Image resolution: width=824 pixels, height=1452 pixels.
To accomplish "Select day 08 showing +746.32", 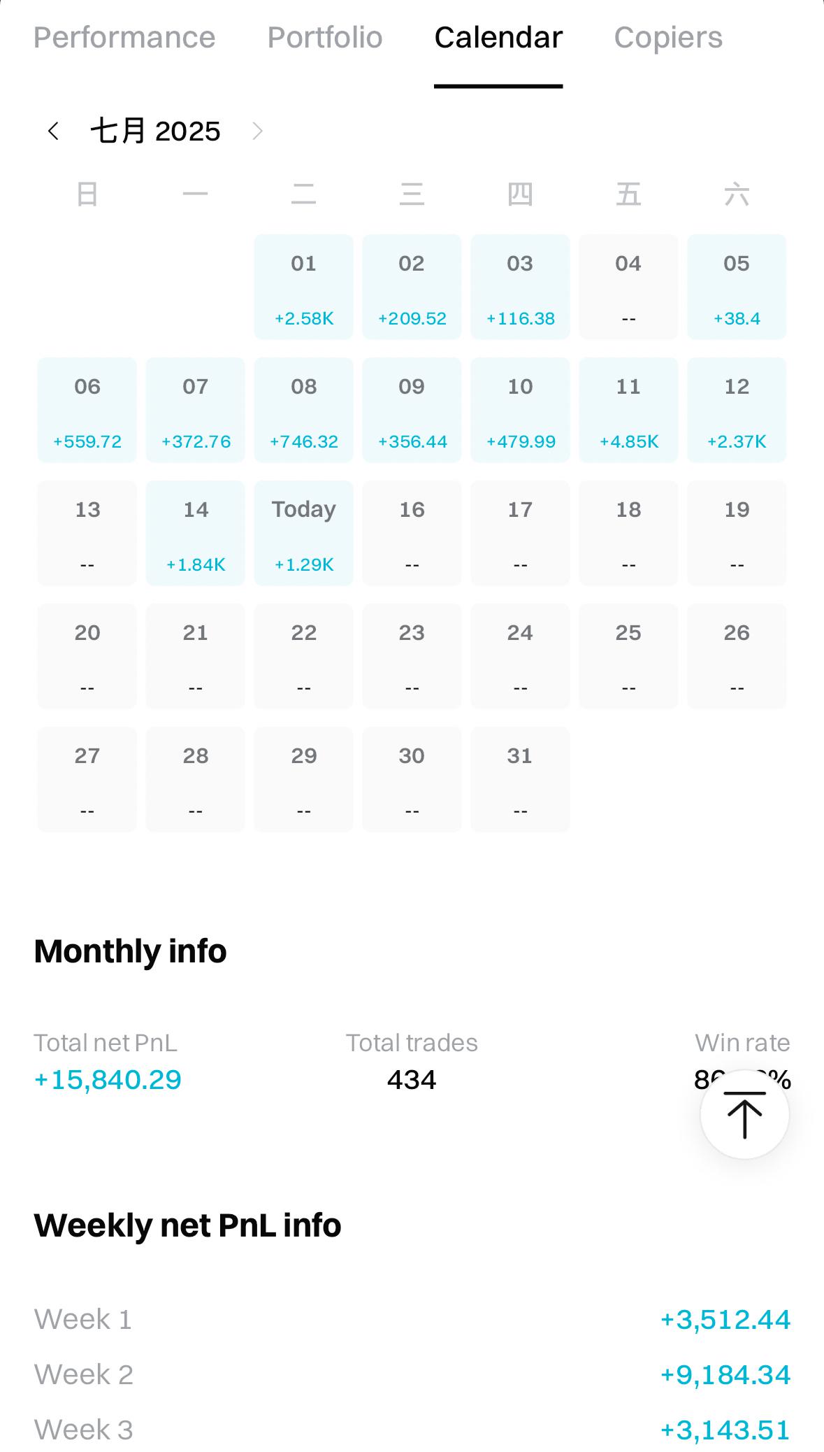I will click(x=303, y=410).
